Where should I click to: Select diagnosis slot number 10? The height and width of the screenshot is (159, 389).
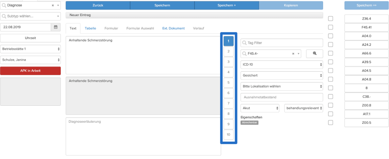click(229, 135)
